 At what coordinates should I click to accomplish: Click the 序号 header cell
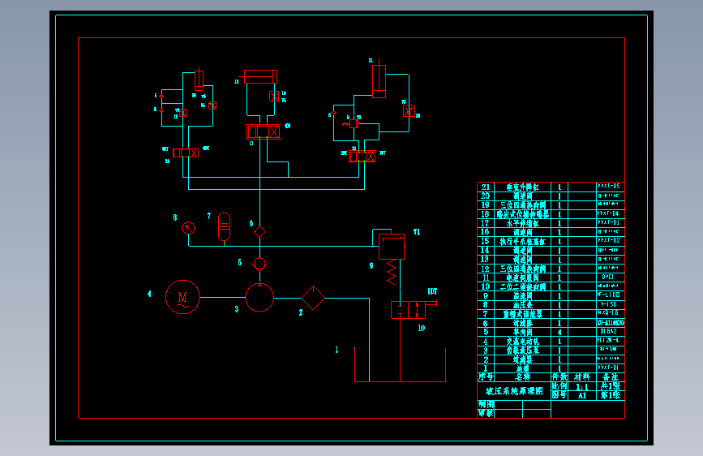click(486, 377)
